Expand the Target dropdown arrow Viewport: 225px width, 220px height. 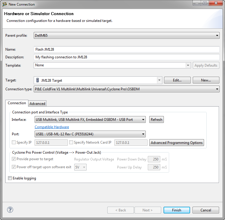coord(159,80)
